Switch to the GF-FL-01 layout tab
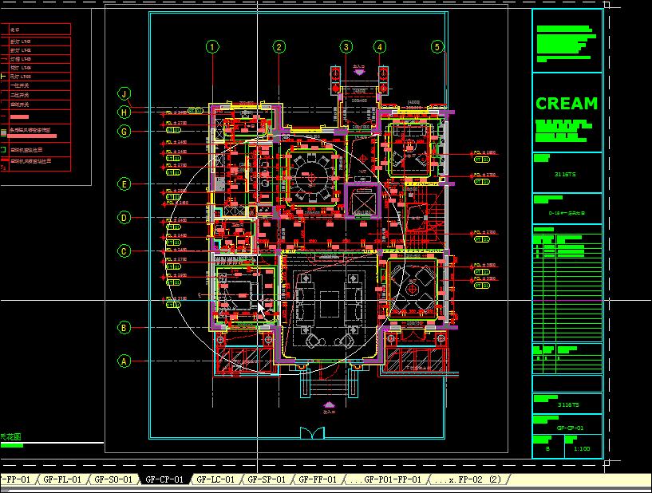652x493 pixels. 62,479
